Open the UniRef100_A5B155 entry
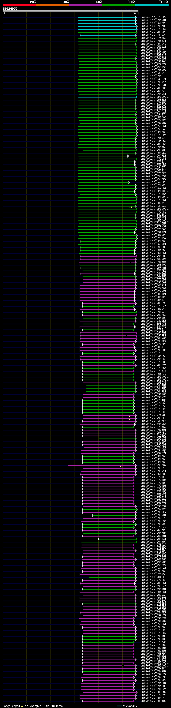171x708 pixels. coord(153,67)
